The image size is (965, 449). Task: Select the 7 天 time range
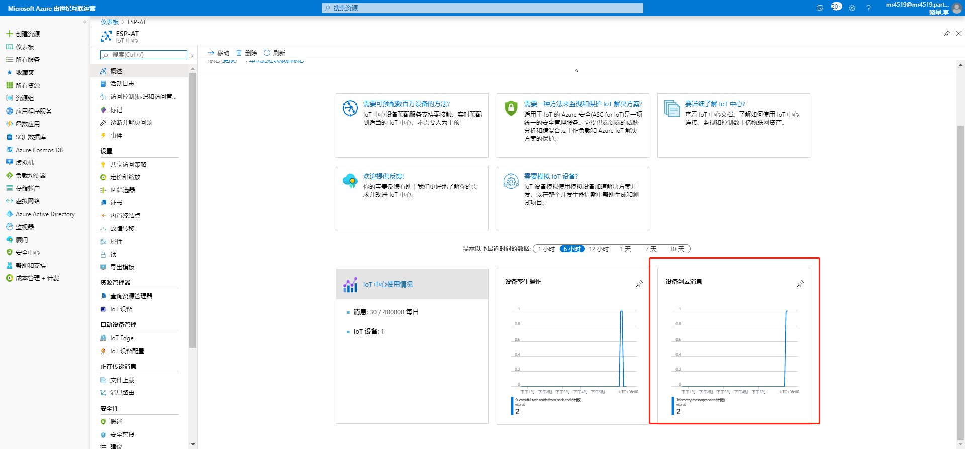651,249
